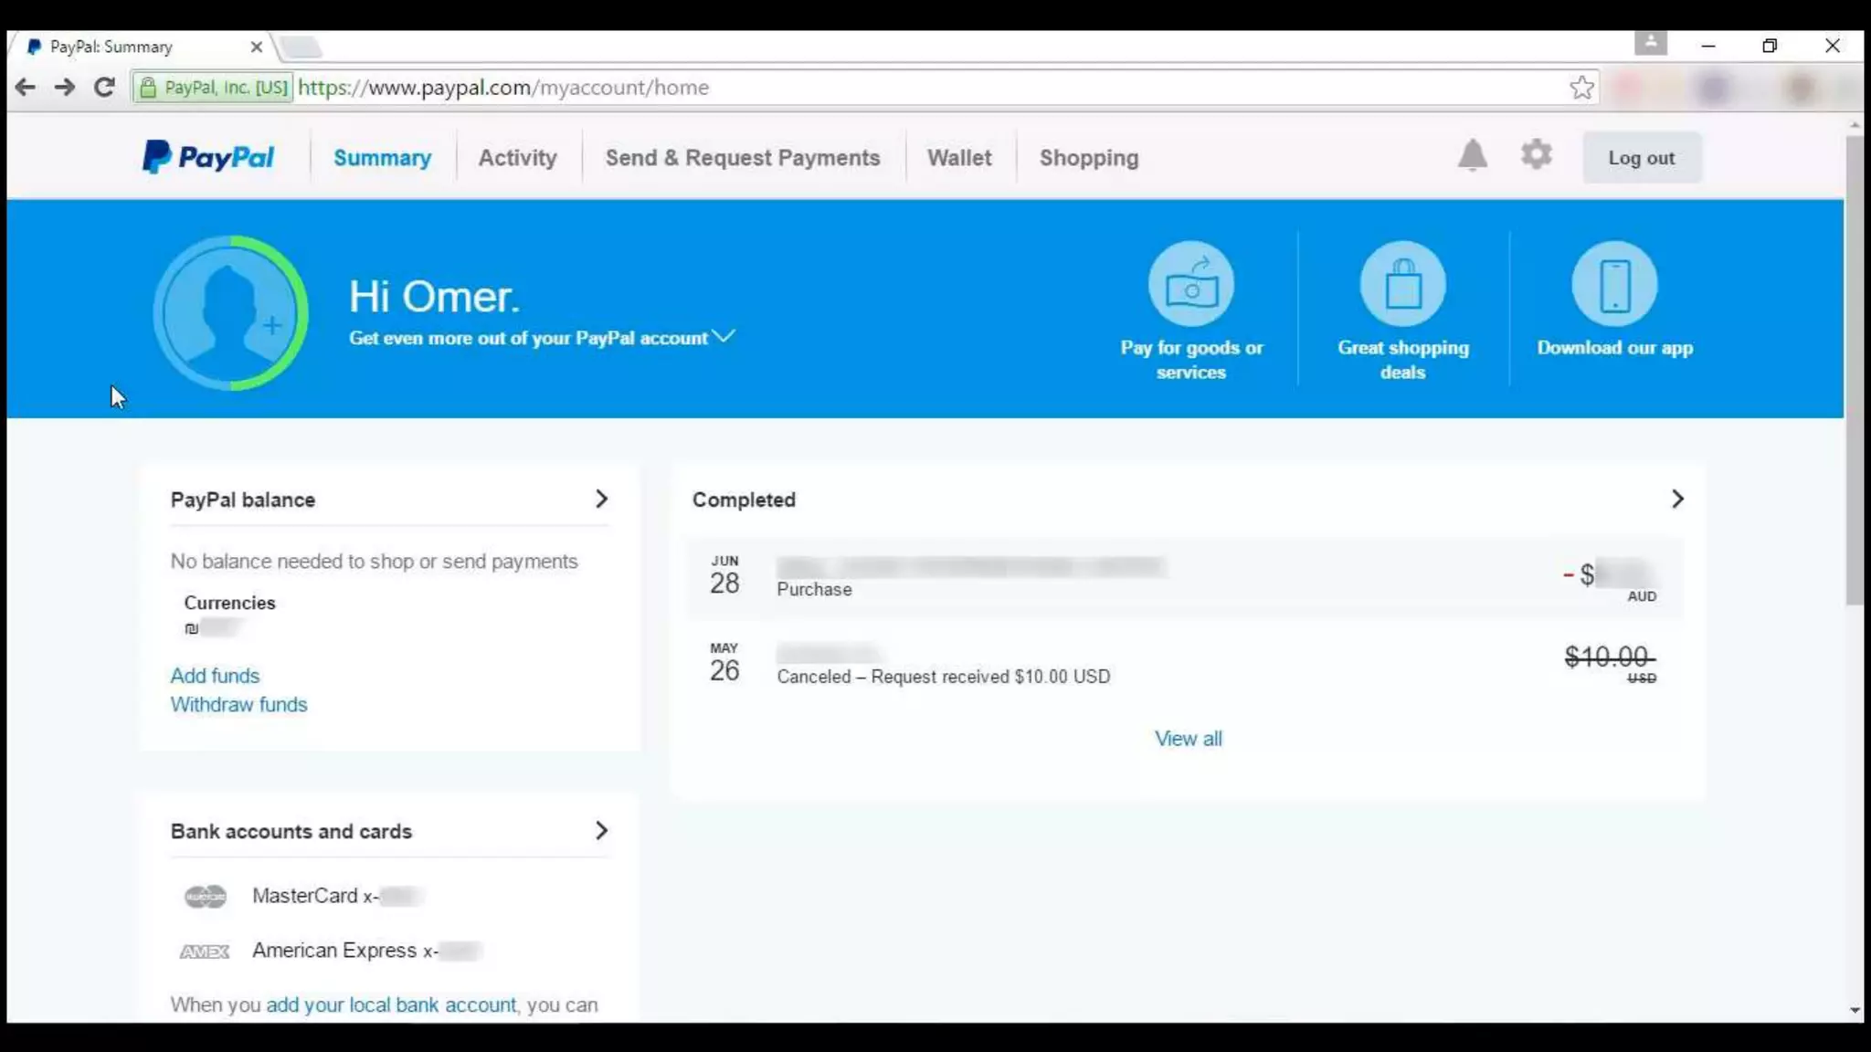
Task: Click the View all transactions link
Action: point(1188,739)
